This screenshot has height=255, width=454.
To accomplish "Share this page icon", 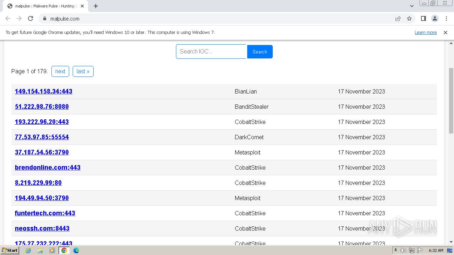I will (x=398, y=18).
